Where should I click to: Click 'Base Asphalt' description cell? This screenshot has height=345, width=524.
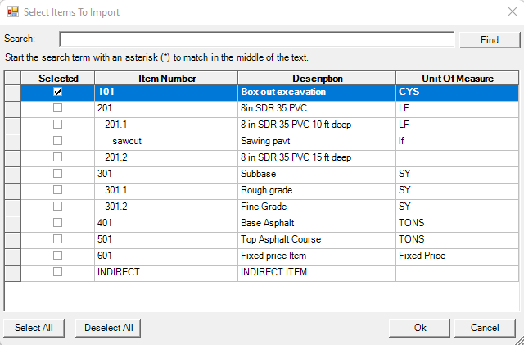pyautogui.click(x=317, y=224)
